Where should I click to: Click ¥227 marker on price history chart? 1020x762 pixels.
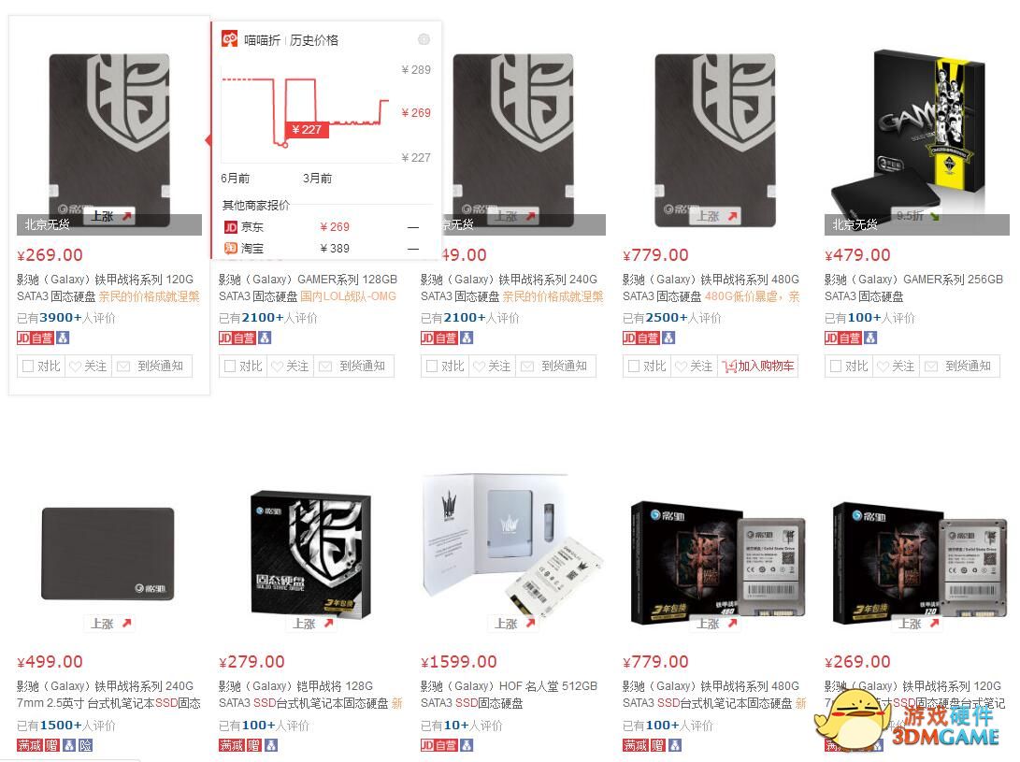coord(307,130)
